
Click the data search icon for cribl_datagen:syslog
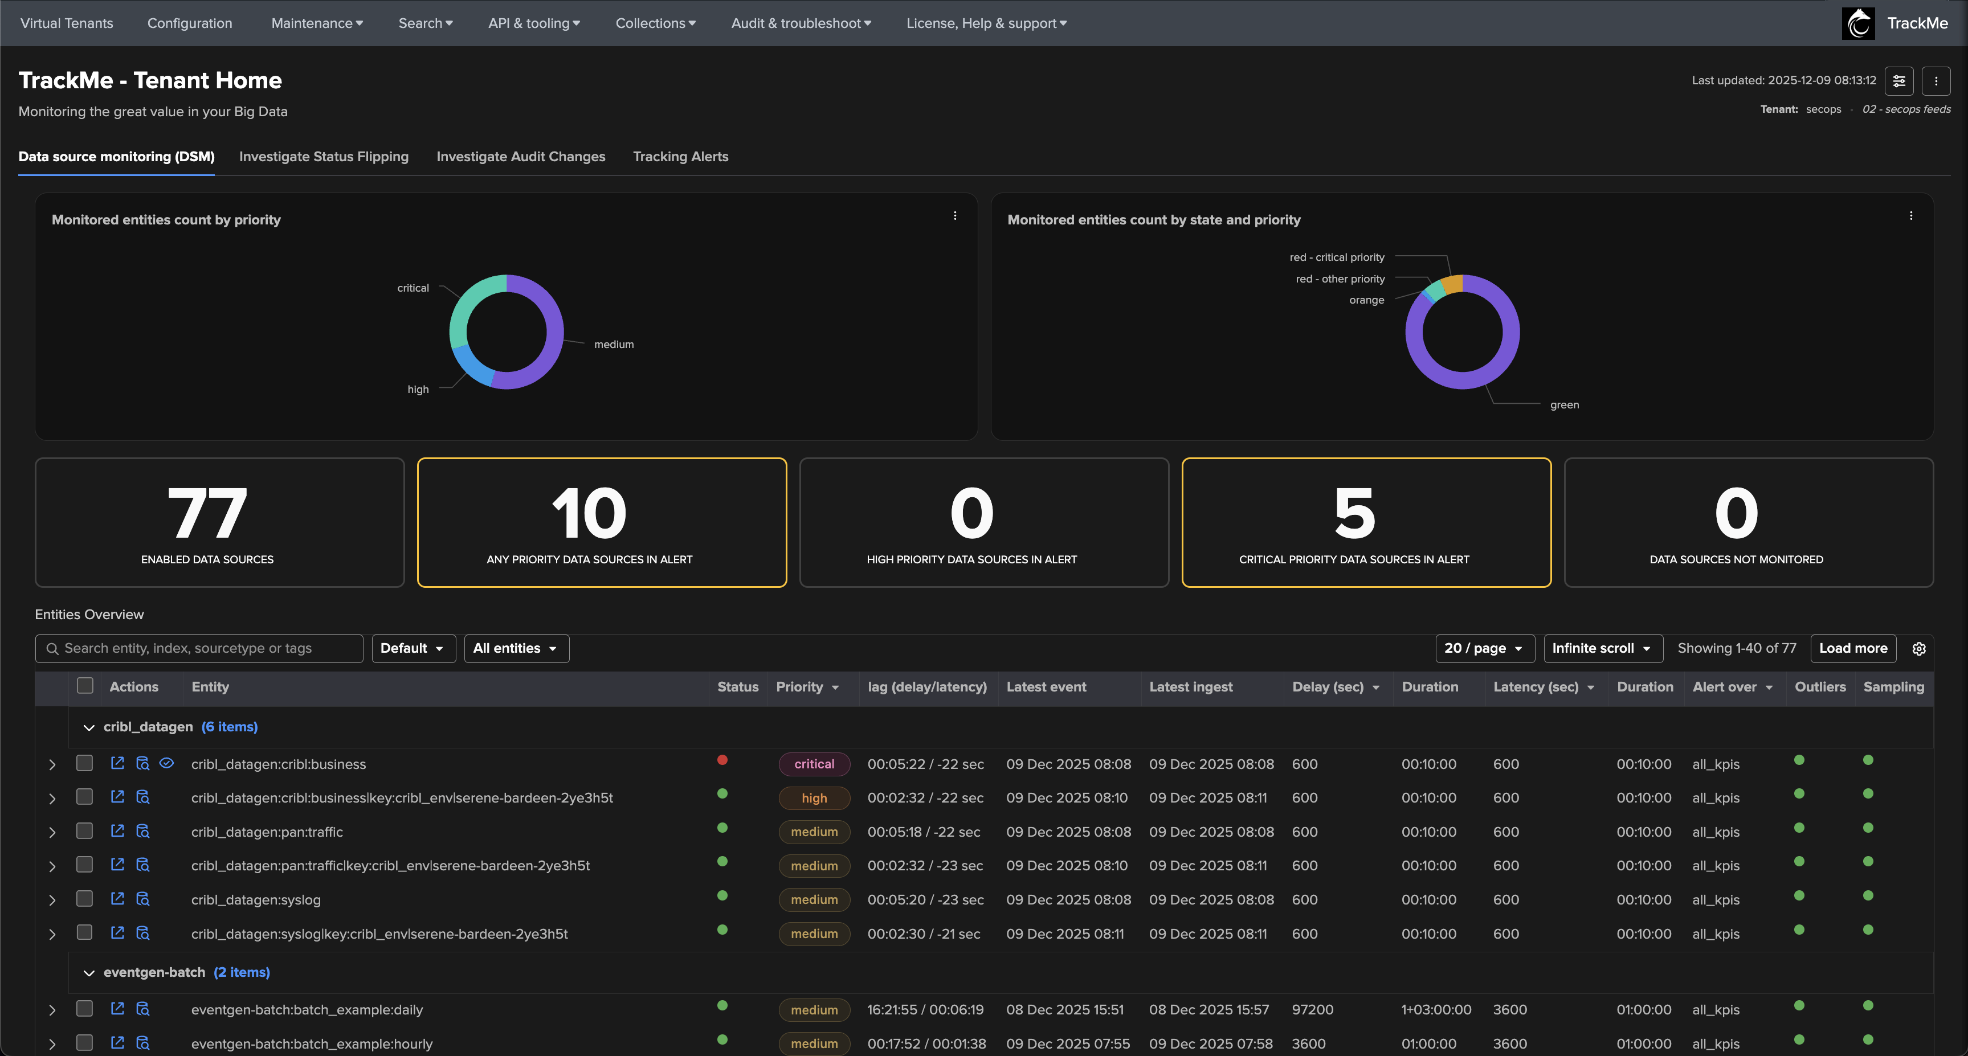tap(143, 899)
